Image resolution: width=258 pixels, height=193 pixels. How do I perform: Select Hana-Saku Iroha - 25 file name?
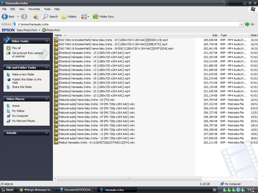pos(113,44)
